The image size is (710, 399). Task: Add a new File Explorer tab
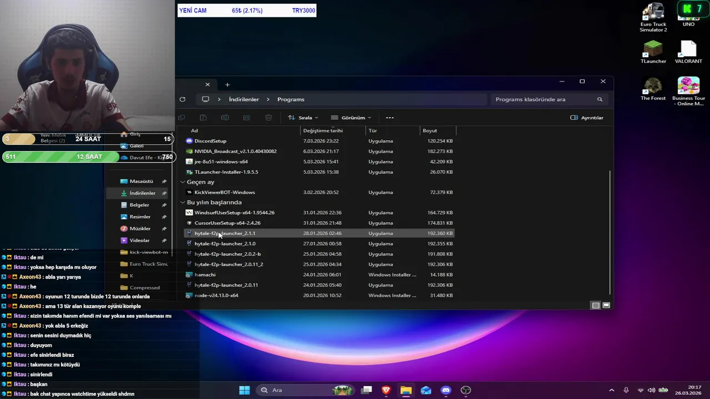[227, 85]
